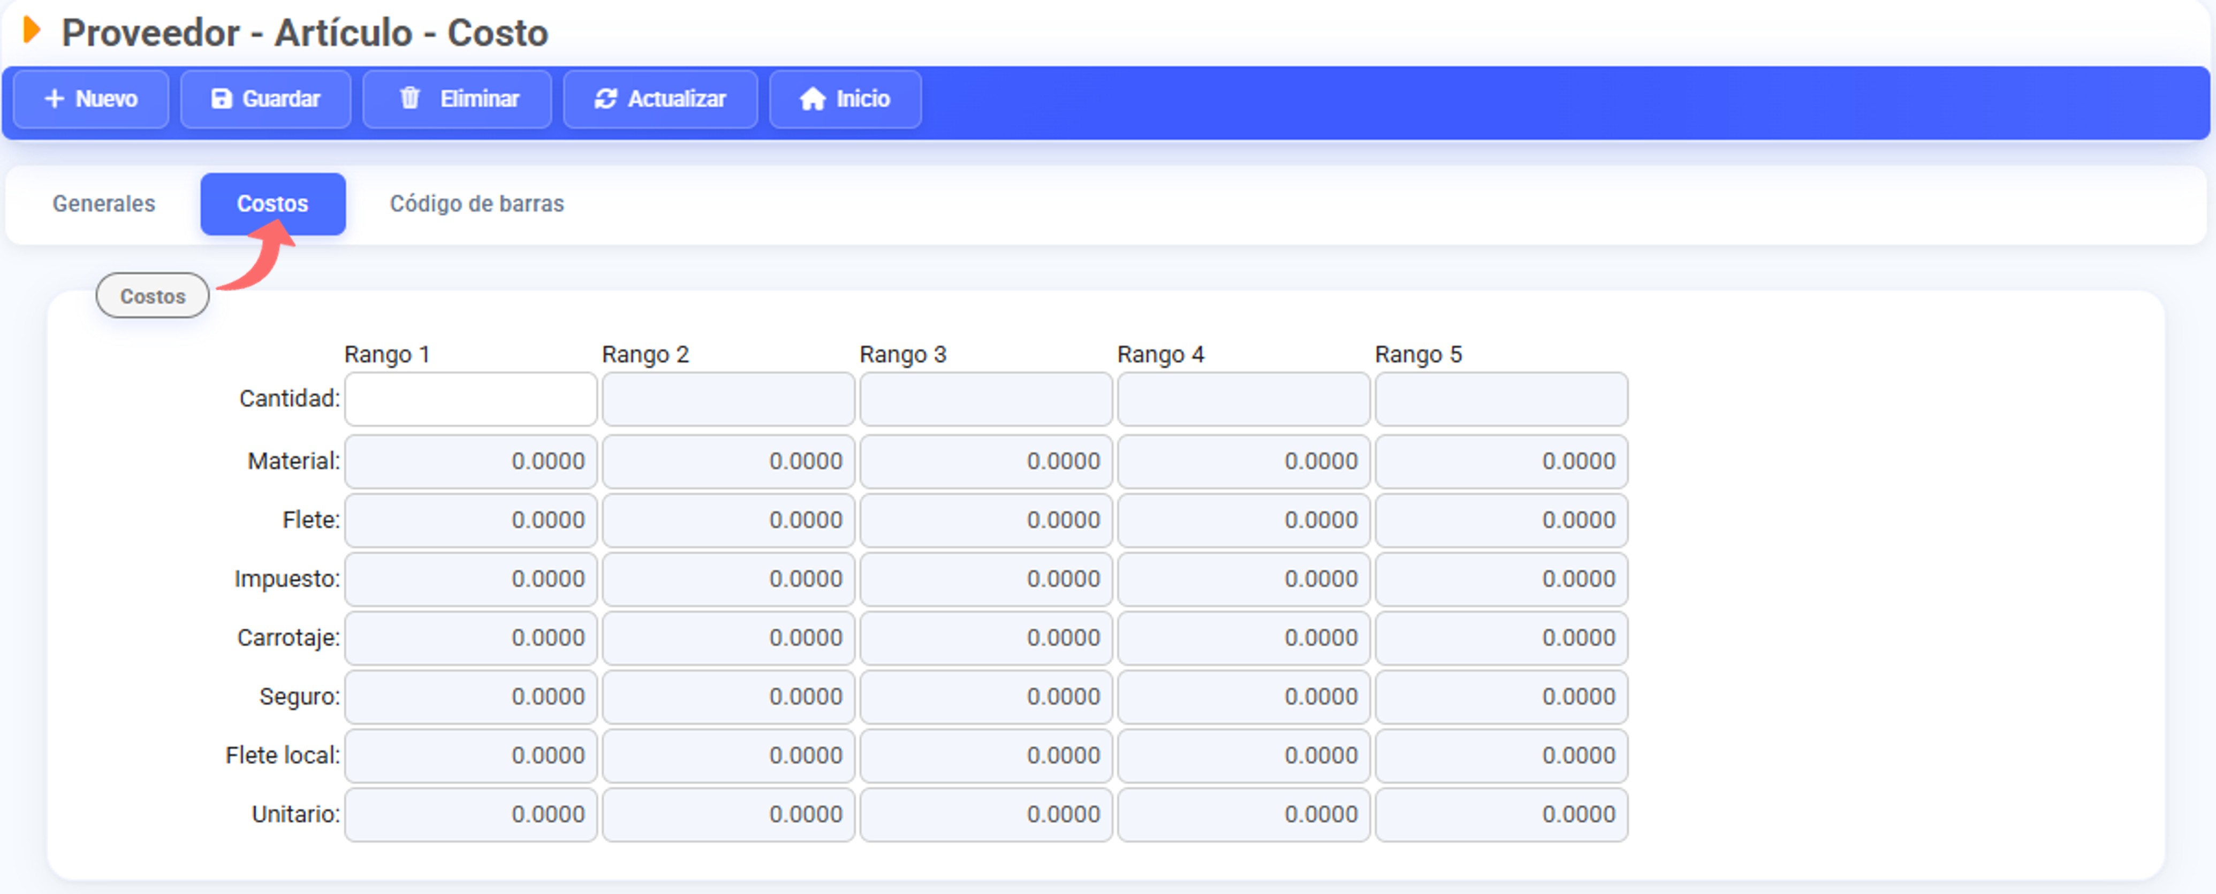Click the Carrotaje field in Rango 5
The height and width of the screenshot is (894, 2216).
(x=1501, y=638)
